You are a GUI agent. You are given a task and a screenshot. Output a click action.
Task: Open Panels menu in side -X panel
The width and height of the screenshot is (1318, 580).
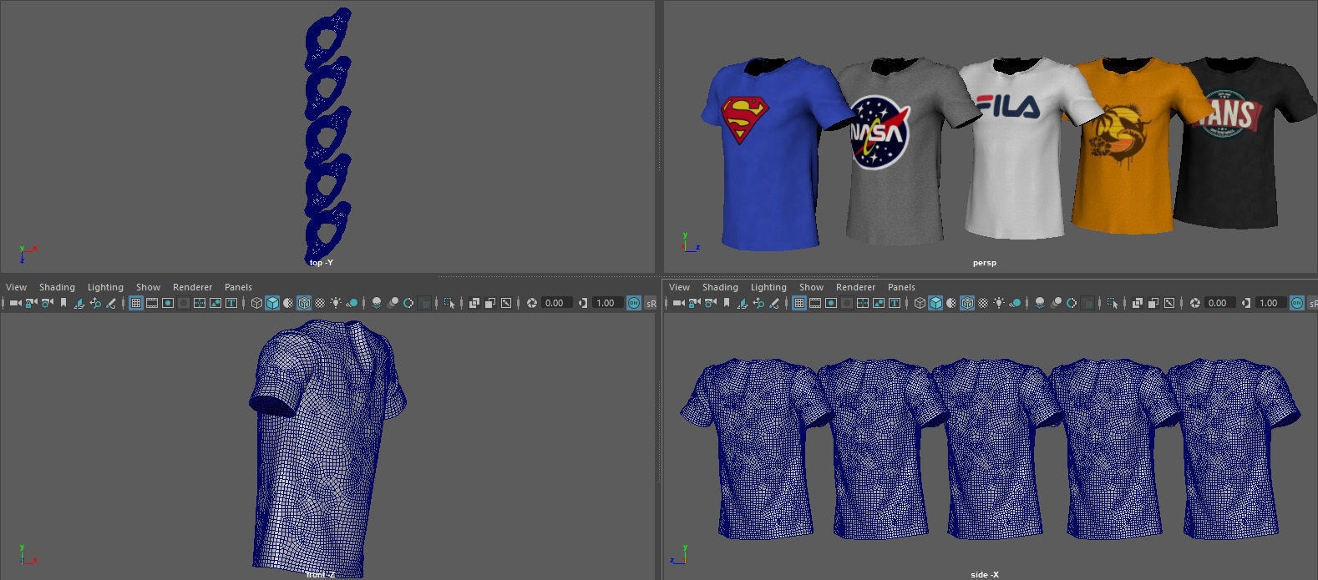(901, 287)
